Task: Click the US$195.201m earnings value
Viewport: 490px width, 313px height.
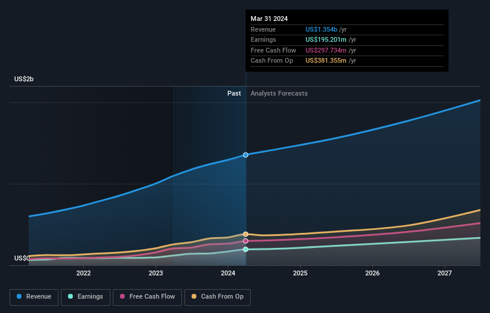Action: pos(326,39)
